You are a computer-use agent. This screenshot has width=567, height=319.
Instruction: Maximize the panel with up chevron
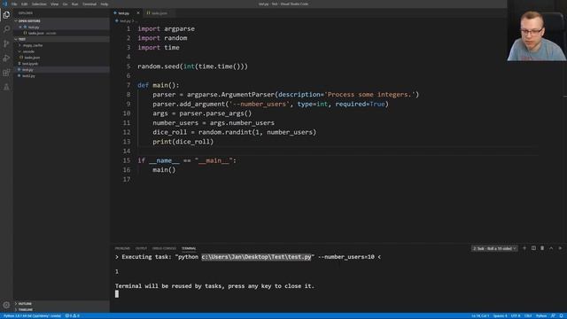pyautogui.click(x=551, y=248)
